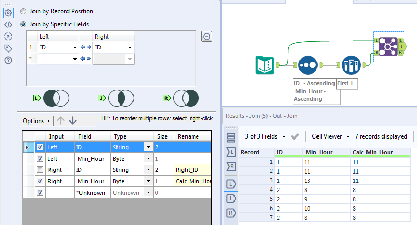
Task: Open the Configuration gear tab icon
Action: [x=8, y=13]
